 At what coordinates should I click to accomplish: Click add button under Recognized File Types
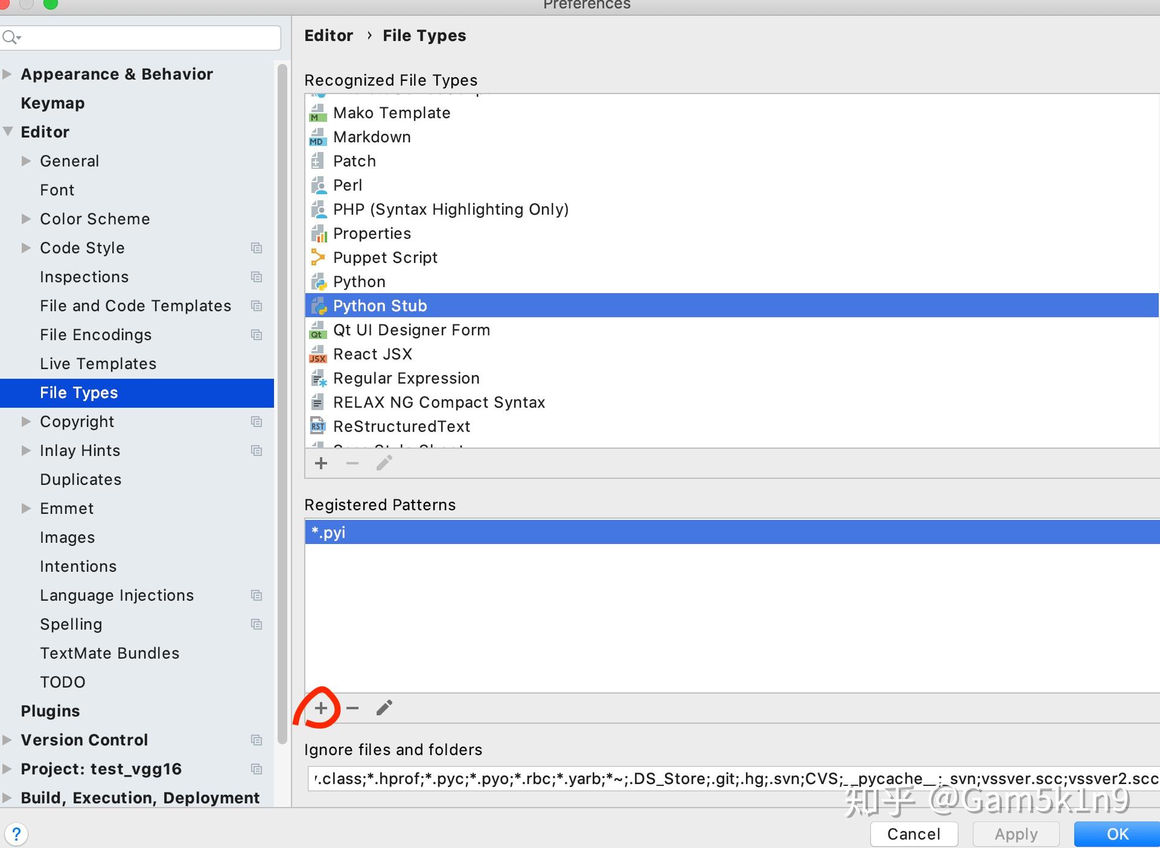pos(321,463)
